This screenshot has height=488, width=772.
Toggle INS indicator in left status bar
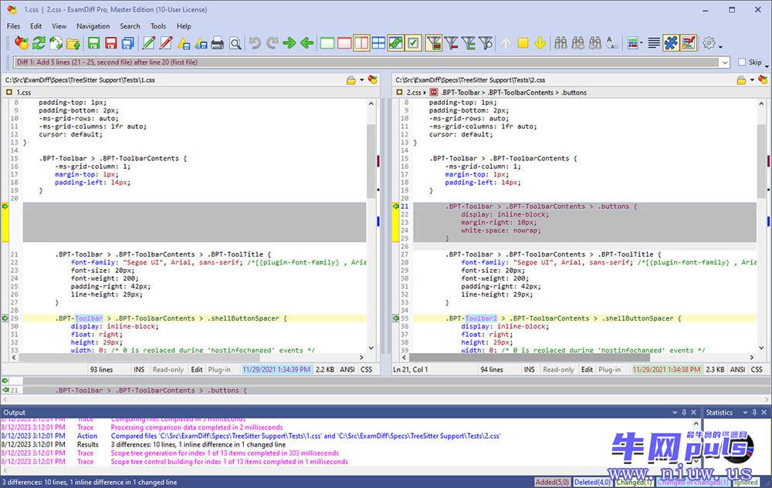(x=139, y=369)
